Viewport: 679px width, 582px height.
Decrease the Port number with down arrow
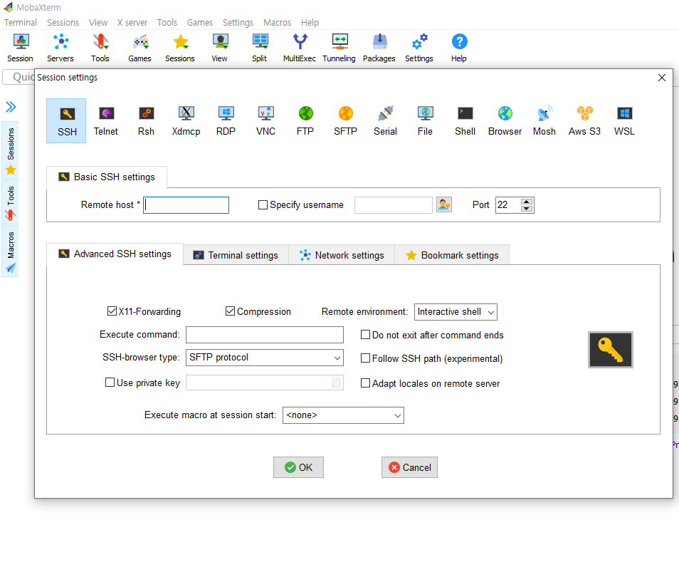pyautogui.click(x=526, y=209)
